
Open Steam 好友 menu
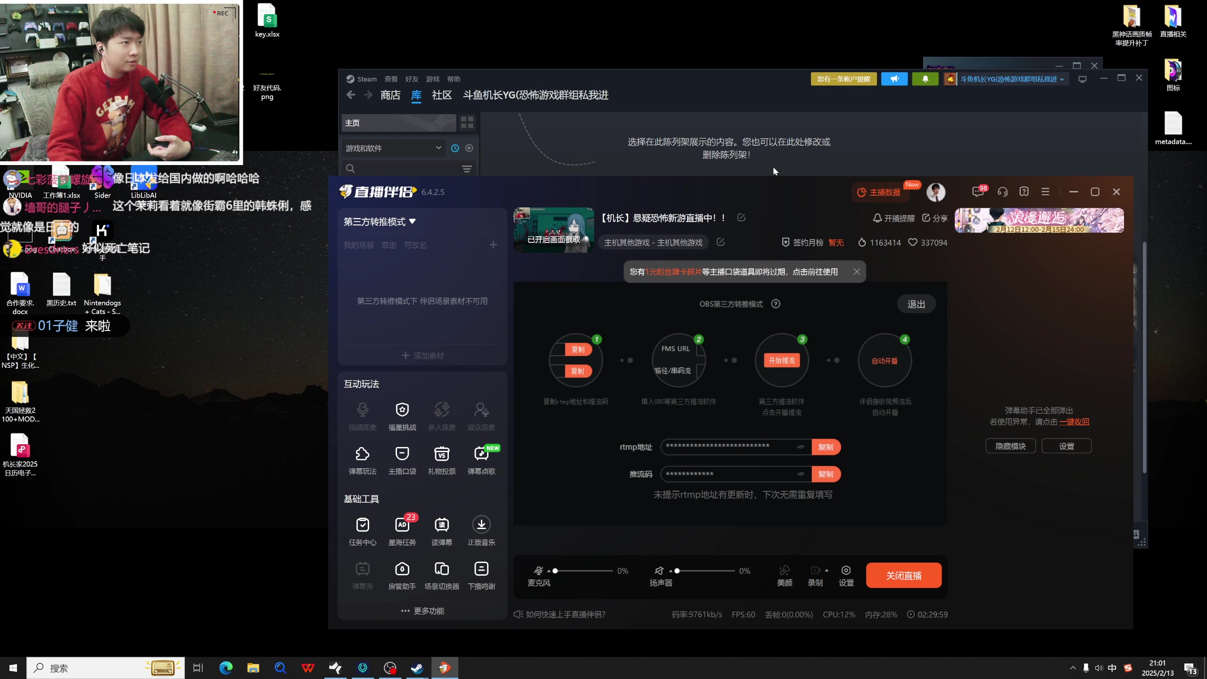coord(412,79)
